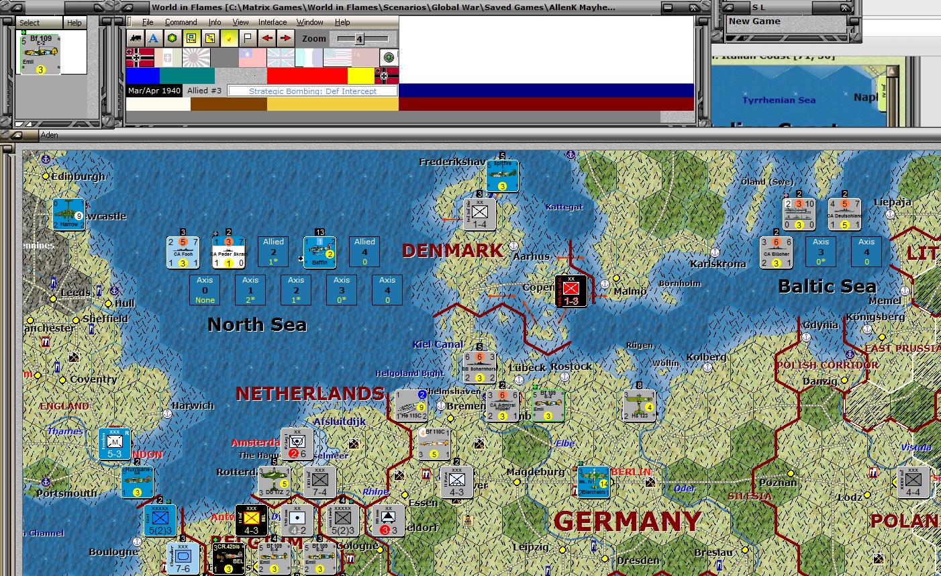
Task: Open Help in the unit window
Action: click(x=74, y=23)
